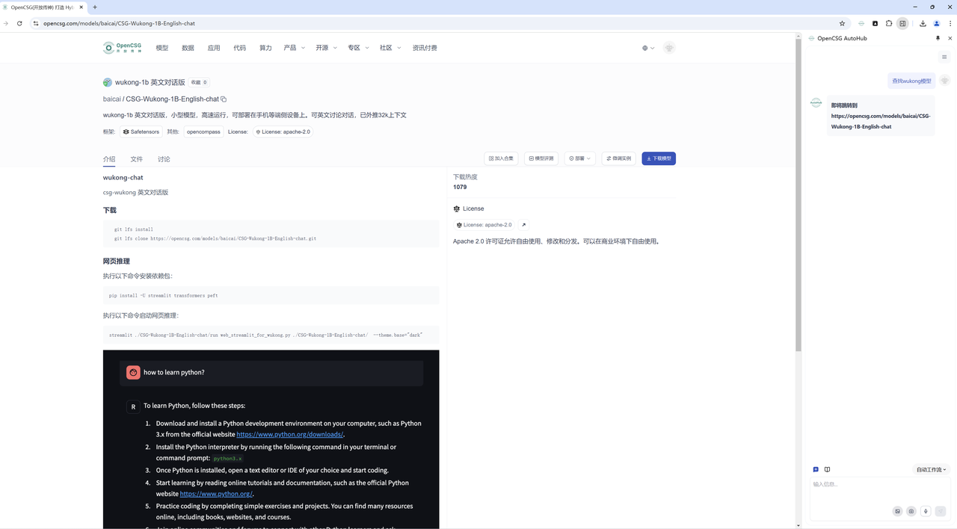This screenshot has width=957, height=529.
Task: Toggle the browser side panel button
Action: pyautogui.click(x=902, y=23)
